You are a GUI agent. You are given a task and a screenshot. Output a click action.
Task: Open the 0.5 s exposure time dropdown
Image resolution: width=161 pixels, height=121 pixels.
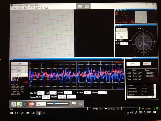[x=41, y=104]
